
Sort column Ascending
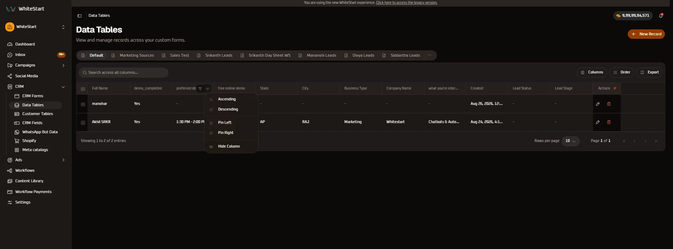click(231, 99)
